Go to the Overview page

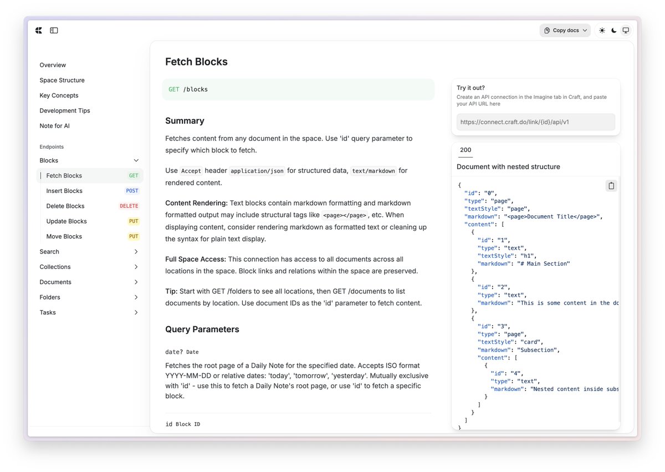coord(53,65)
